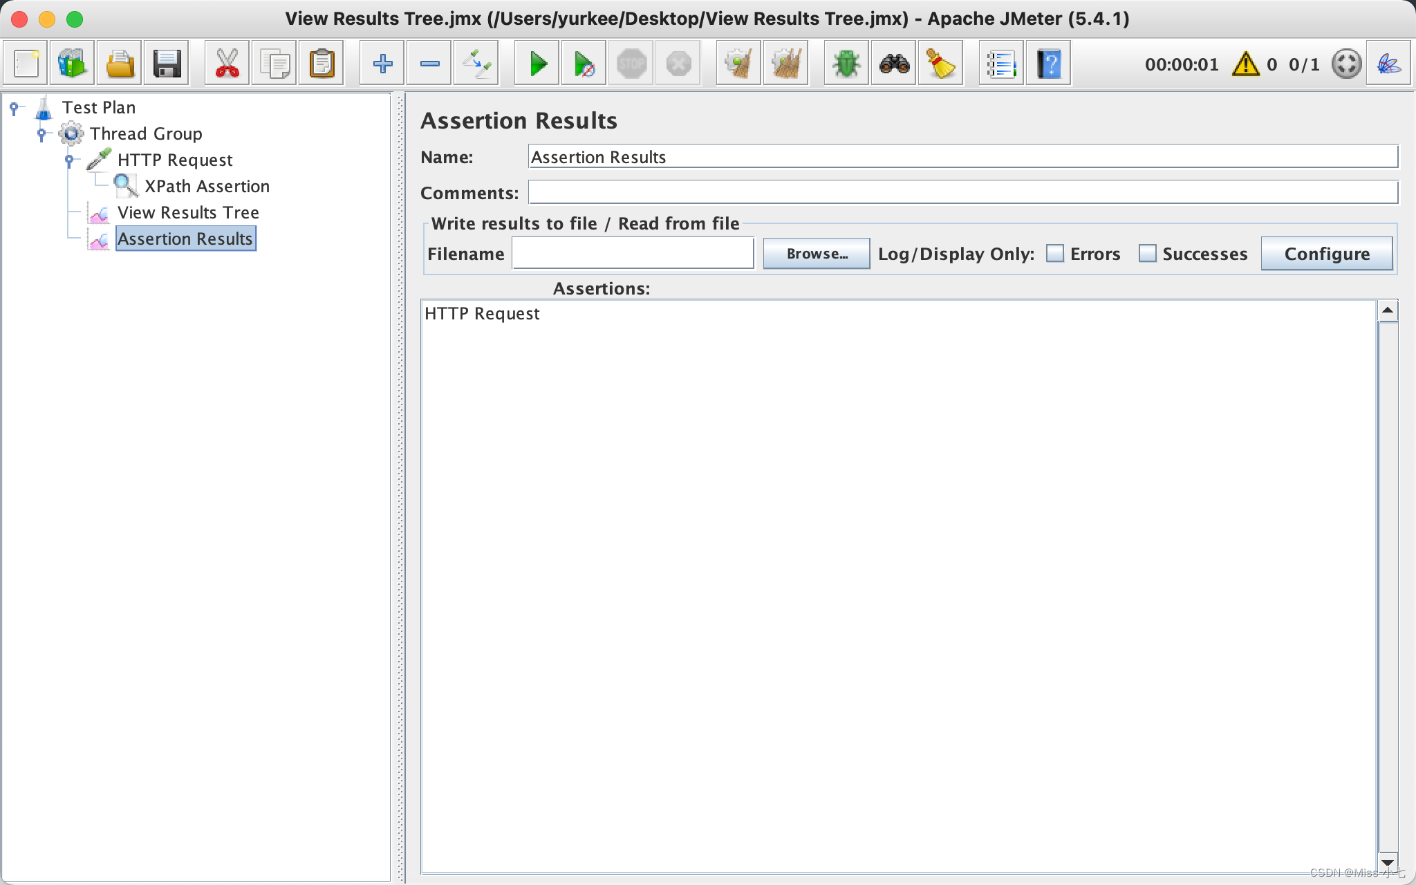
Task: Start test without pauses icon
Action: click(x=584, y=64)
